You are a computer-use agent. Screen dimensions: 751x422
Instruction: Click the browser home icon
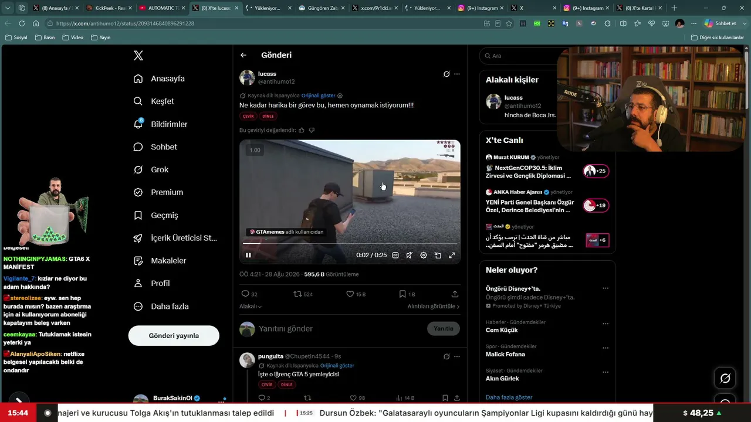(x=36, y=23)
